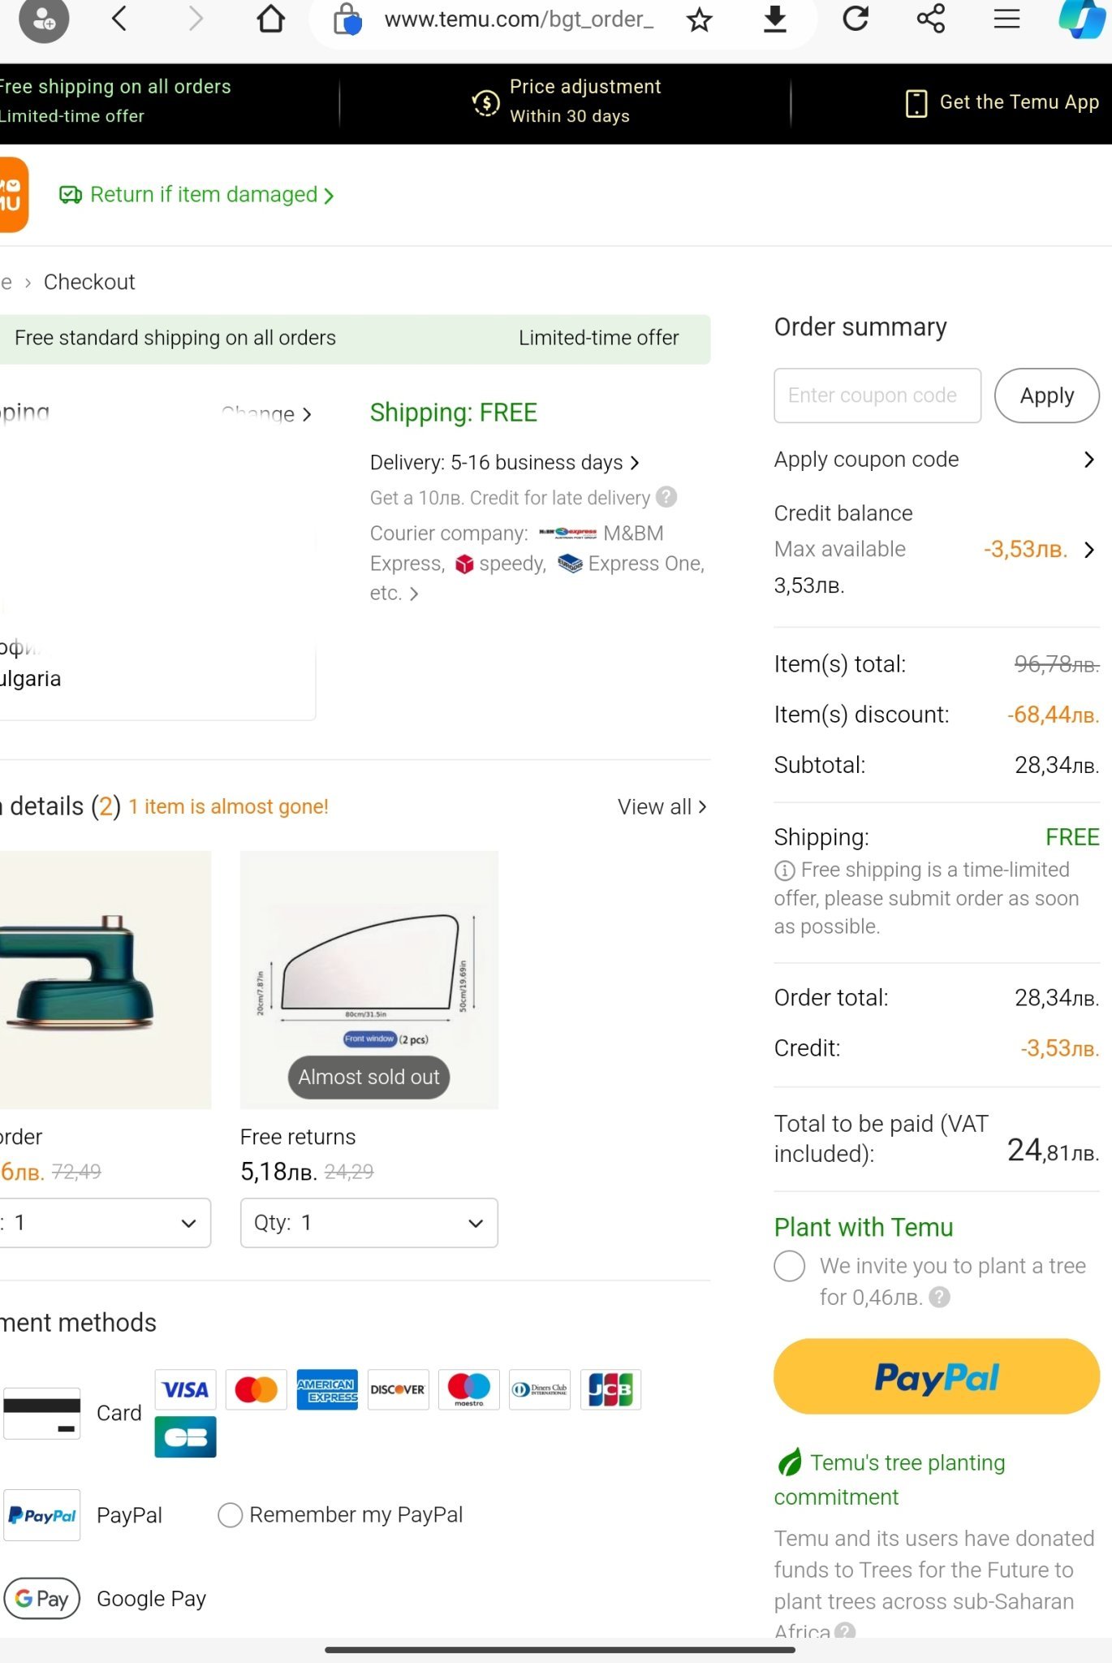This screenshot has height=1663, width=1112.
Task: Expand the Apply coupon code row
Action: click(x=935, y=460)
